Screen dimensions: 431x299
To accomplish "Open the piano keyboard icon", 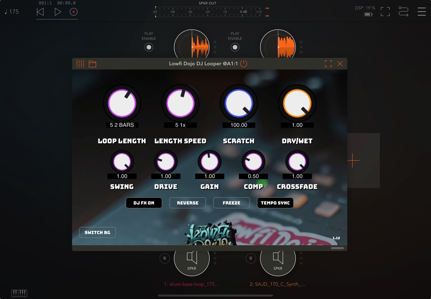I will pos(19,293).
